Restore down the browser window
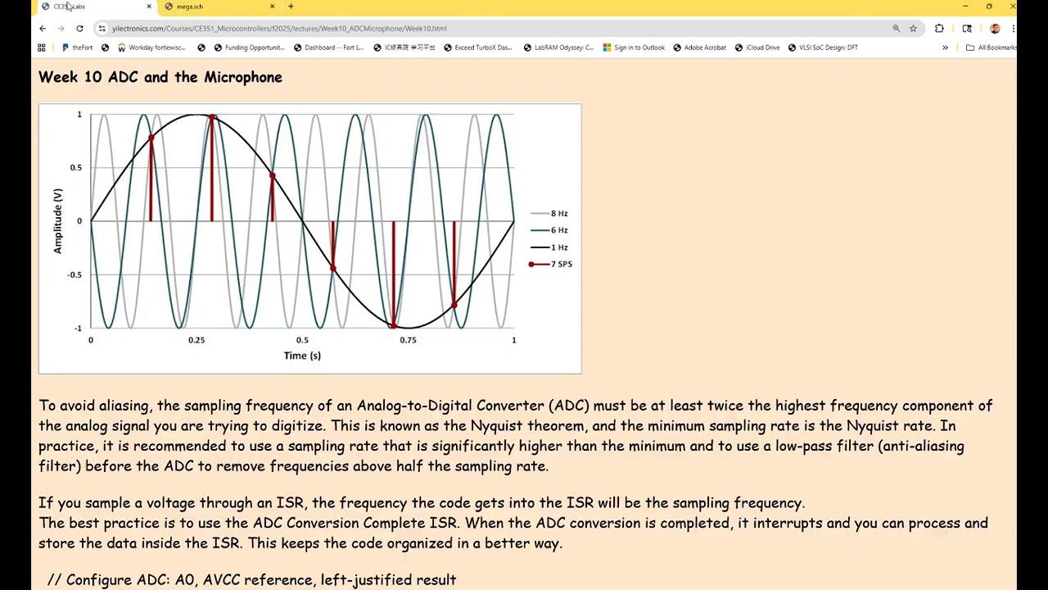Viewport: 1048px width, 590px height. click(x=989, y=7)
